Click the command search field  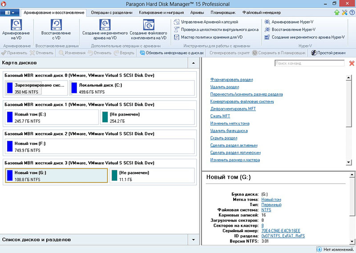point(309,64)
